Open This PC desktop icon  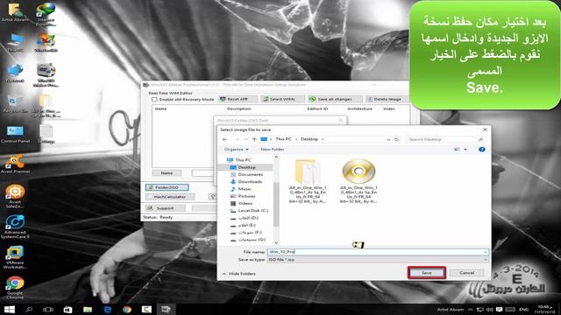point(15,43)
